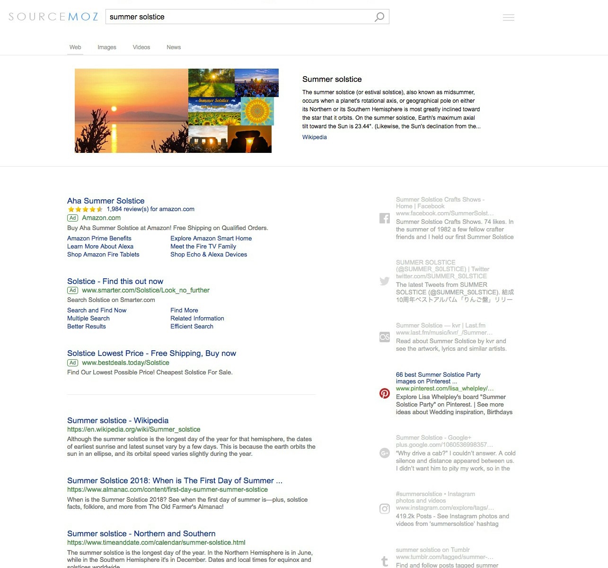Screen dimensions: 608x568
Task: Open the Almanac first day of summer result
Action: [x=175, y=480]
